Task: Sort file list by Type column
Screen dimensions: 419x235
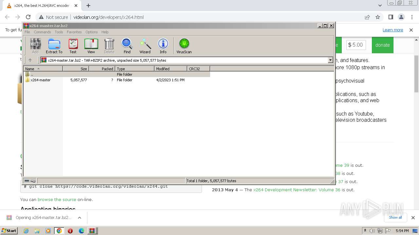Action: click(135, 69)
